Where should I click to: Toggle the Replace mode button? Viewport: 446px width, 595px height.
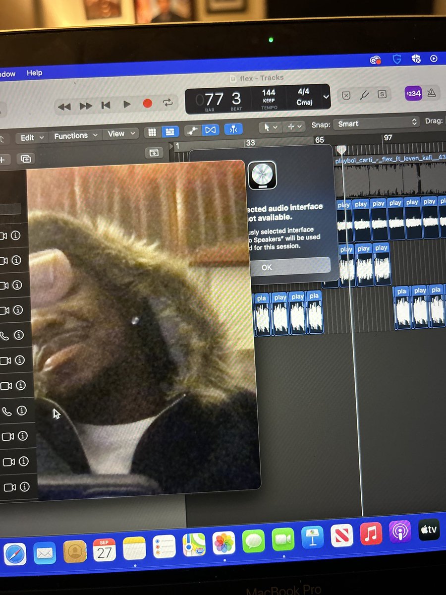[x=346, y=96]
